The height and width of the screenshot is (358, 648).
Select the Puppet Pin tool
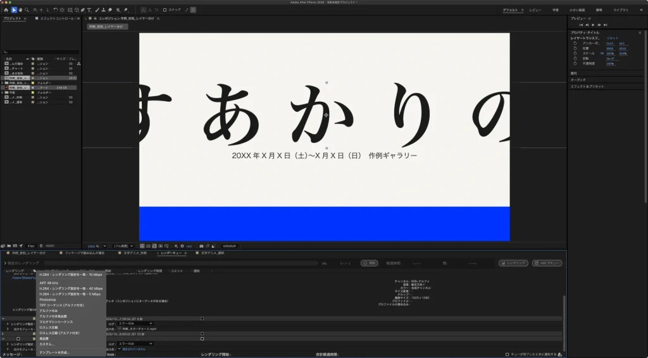pos(126,10)
